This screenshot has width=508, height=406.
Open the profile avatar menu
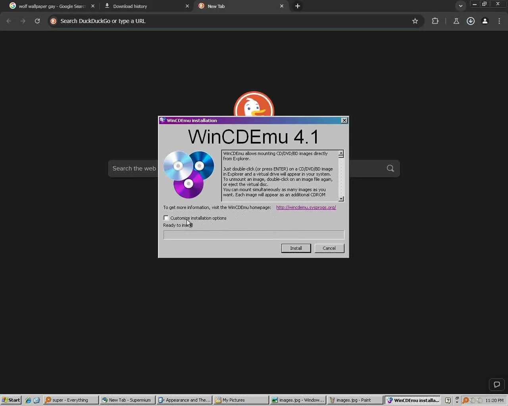point(485,21)
